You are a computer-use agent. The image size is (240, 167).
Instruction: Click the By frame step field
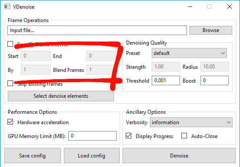click(x=36, y=70)
